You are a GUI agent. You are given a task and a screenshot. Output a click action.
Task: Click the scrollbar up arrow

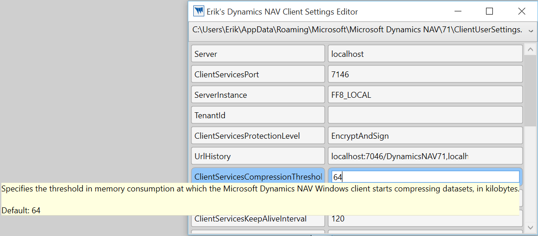click(x=530, y=50)
